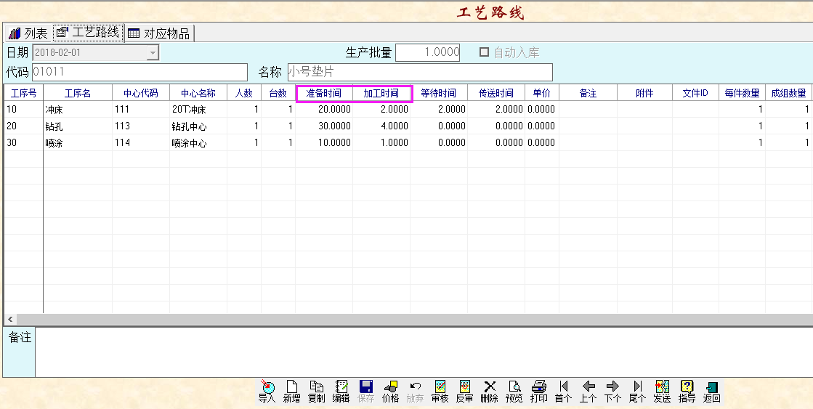The width and height of the screenshot is (813, 409).
Task: Click the 返回 return icon
Action: pyautogui.click(x=711, y=392)
